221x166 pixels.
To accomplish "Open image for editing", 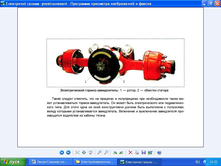I will 150,152.
